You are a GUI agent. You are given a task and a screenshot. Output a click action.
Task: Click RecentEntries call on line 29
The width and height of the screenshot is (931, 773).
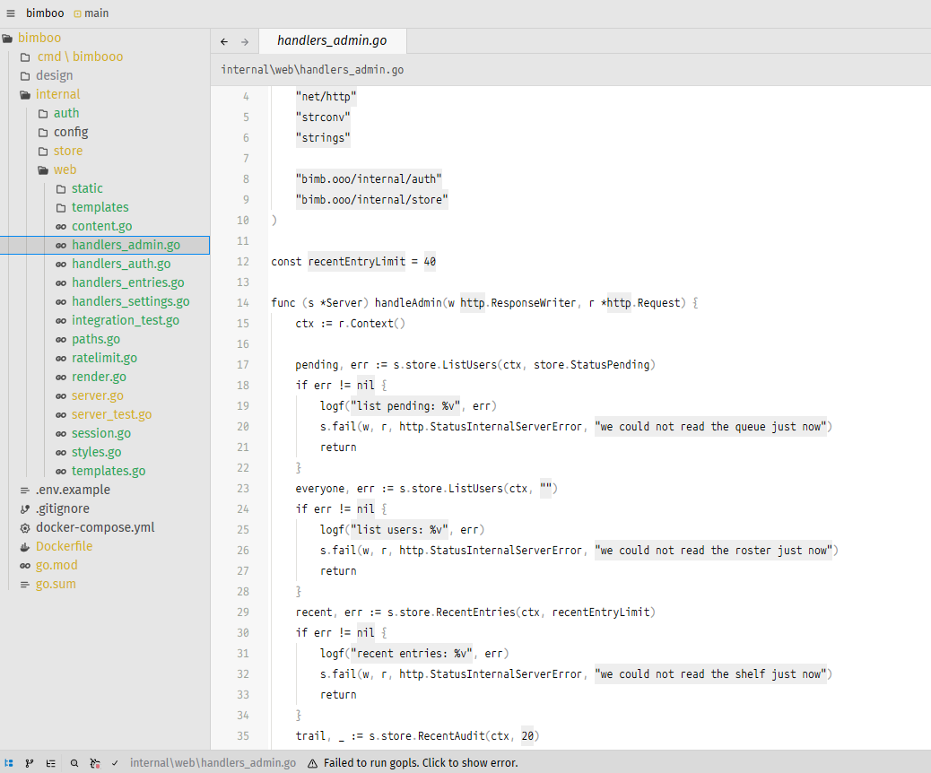(475, 612)
